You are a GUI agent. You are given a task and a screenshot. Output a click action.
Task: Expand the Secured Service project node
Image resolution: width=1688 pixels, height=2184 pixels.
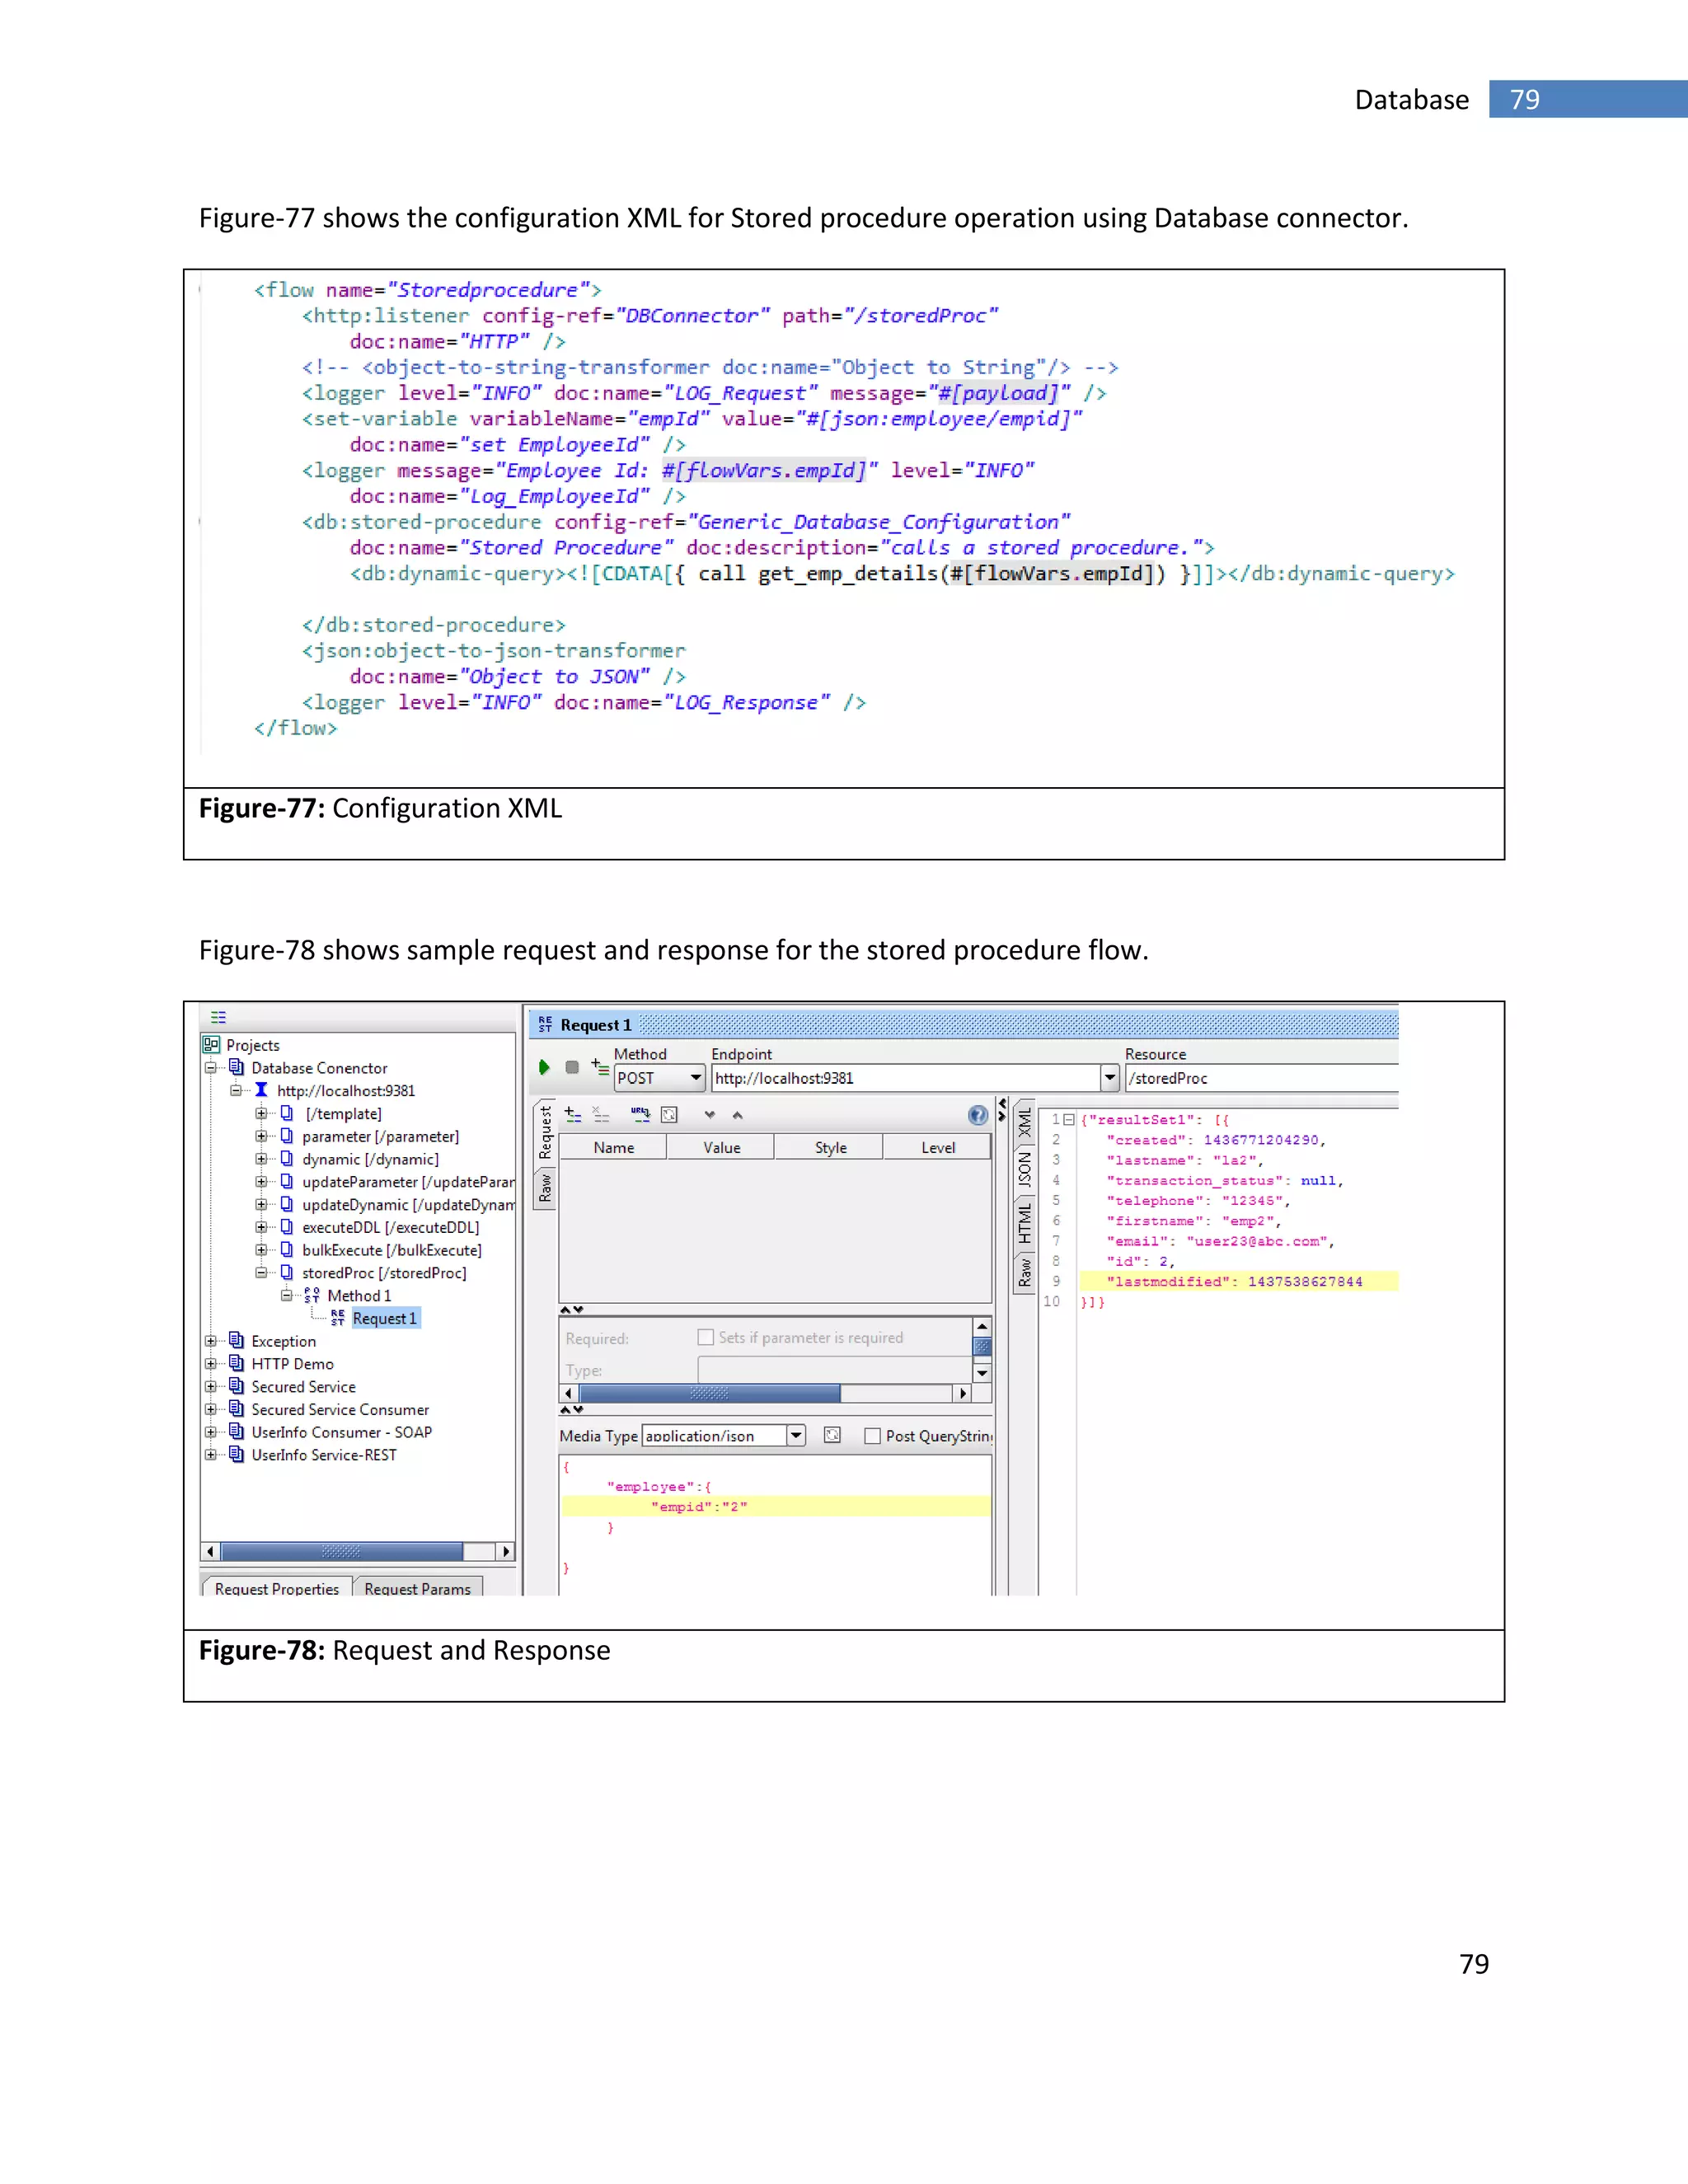pos(211,1386)
